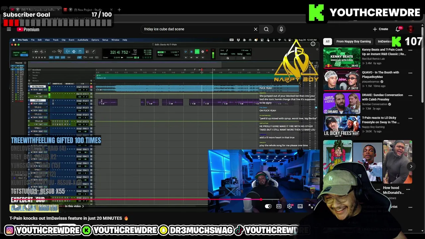Image resolution: width=425 pixels, height=239 pixels.
Task: Select the Scrubber speaker tool in Pro Tools
Action: click(87, 51)
